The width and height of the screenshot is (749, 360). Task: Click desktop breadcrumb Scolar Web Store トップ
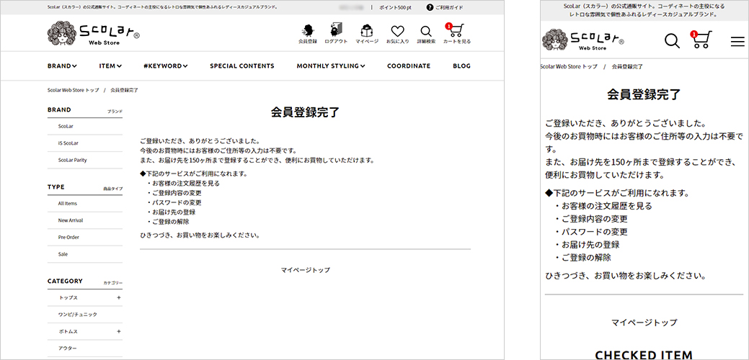pyautogui.click(x=73, y=90)
